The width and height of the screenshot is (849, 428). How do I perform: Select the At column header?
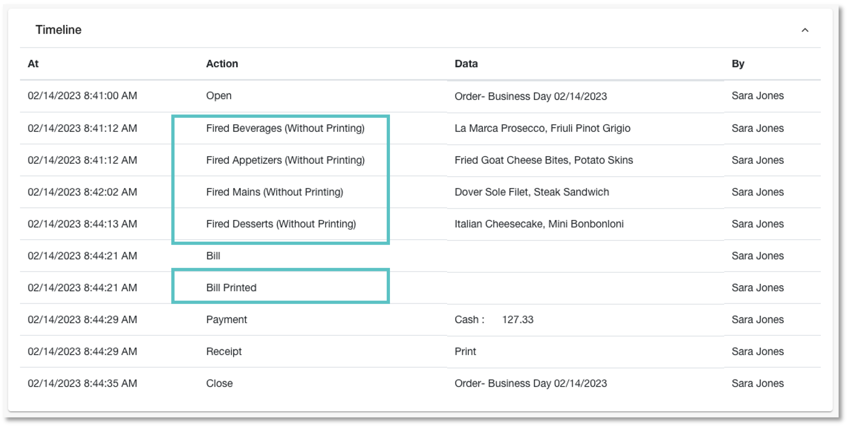33,64
